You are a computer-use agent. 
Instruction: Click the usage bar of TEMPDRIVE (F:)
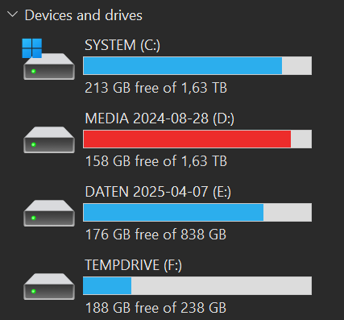[197, 285]
